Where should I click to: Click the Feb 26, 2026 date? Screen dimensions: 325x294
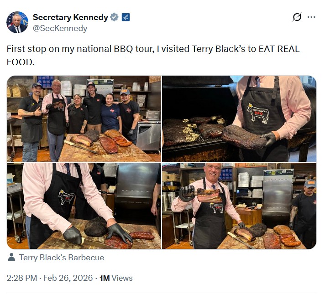(x=68, y=278)
